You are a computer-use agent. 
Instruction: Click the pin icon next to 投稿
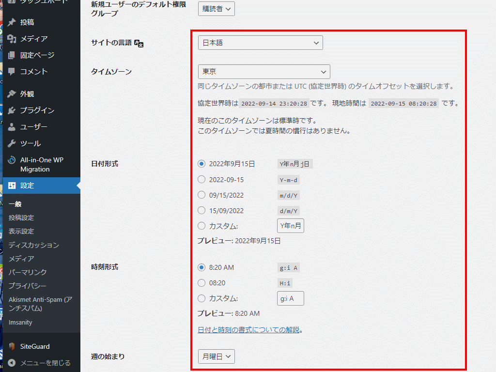click(x=12, y=22)
